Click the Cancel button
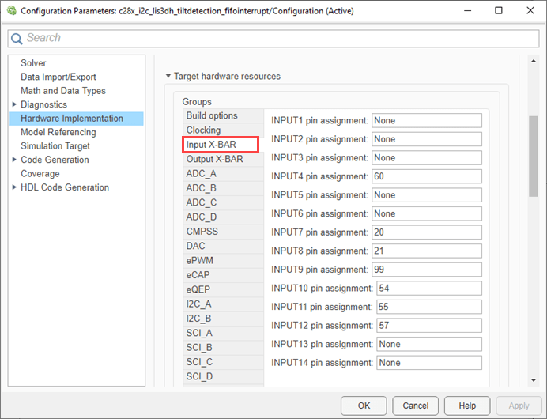 (415, 406)
